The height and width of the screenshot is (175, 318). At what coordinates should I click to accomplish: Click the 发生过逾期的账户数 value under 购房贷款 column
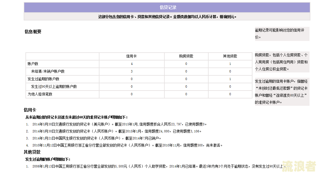[x=186, y=79]
